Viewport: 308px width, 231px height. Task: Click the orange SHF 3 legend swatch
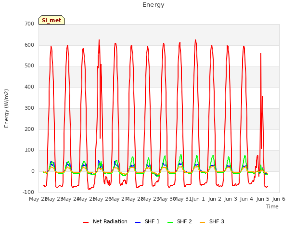[x=202, y=222]
